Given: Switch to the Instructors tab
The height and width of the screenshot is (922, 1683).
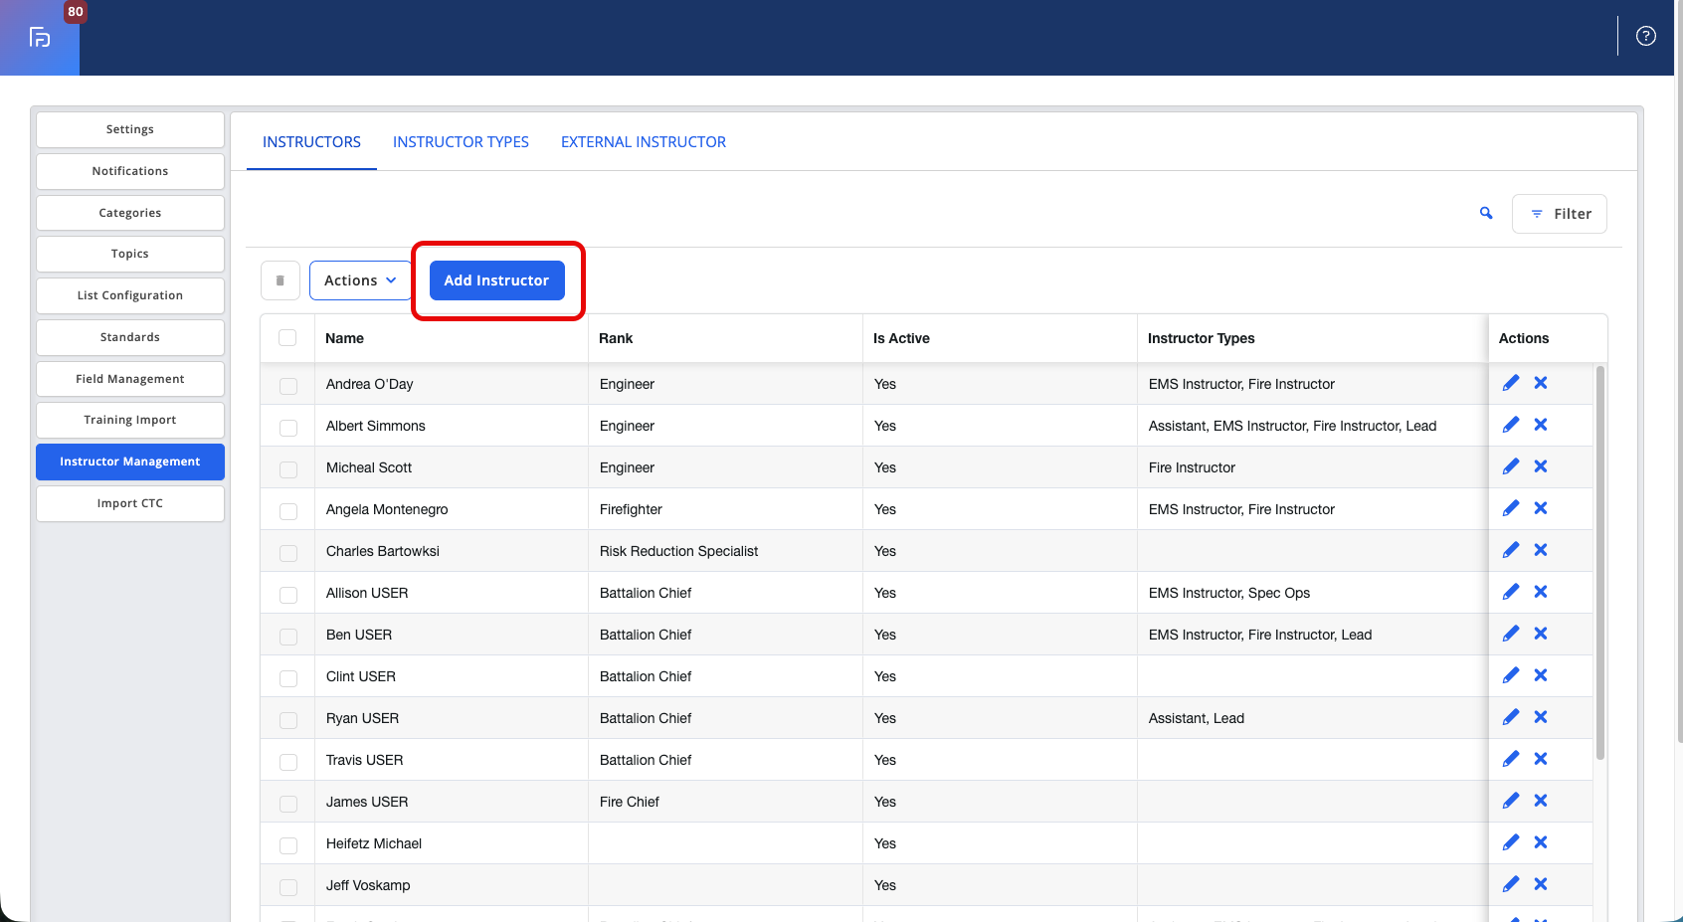Looking at the screenshot, I should [311, 142].
